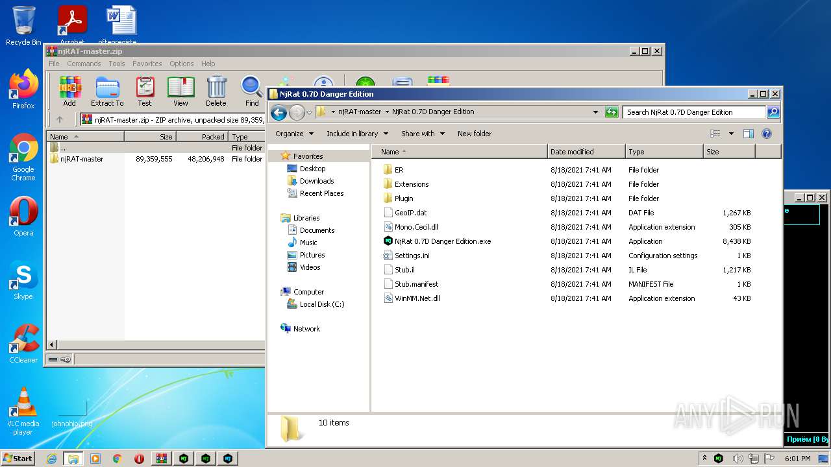Click the Start button
Viewport: 831px width, 467px height.
pyautogui.click(x=18, y=459)
